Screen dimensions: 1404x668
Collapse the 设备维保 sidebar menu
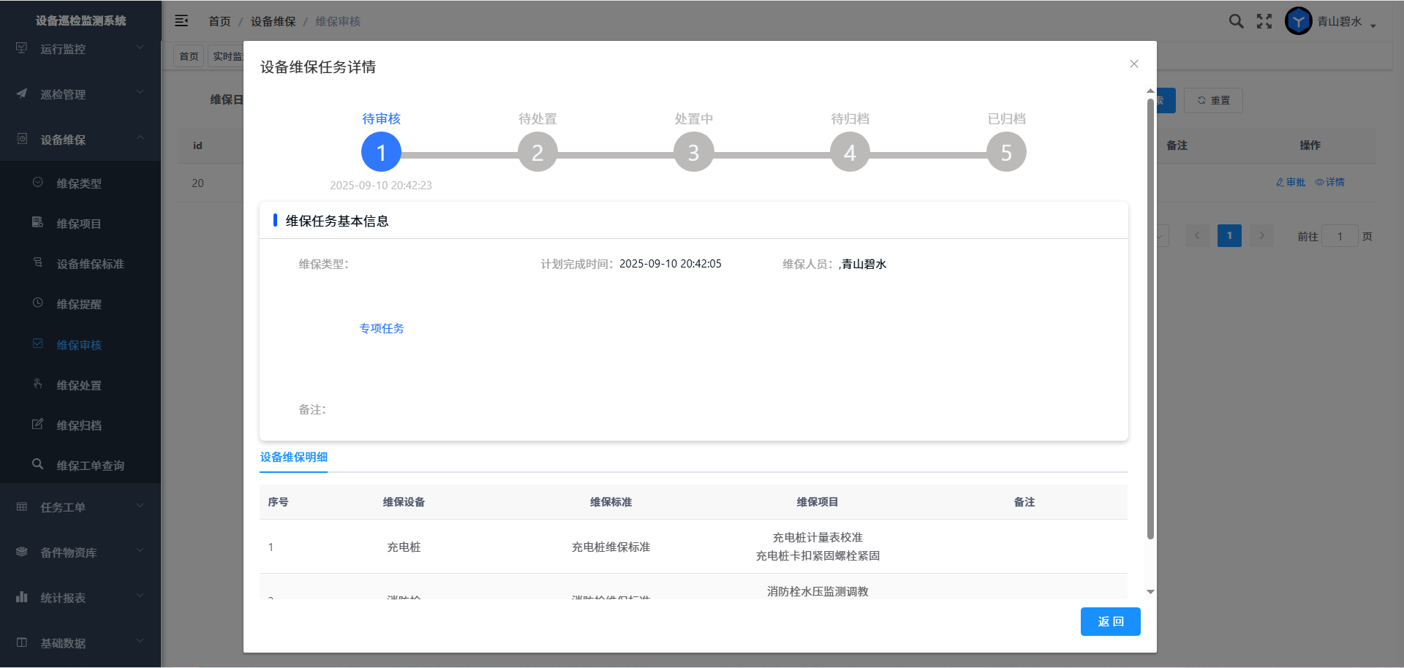(80, 140)
